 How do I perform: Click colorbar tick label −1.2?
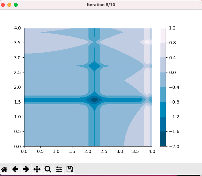(x=174, y=117)
